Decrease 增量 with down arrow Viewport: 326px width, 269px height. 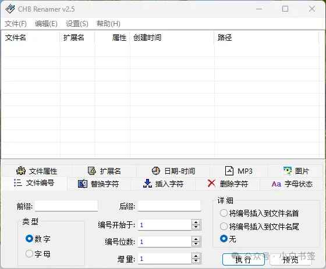click(x=196, y=261)
